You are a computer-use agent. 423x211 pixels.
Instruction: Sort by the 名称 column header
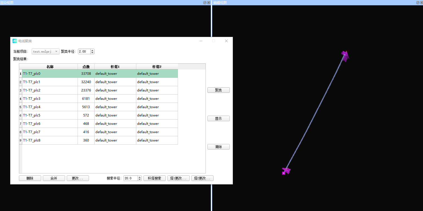point(50,67)
